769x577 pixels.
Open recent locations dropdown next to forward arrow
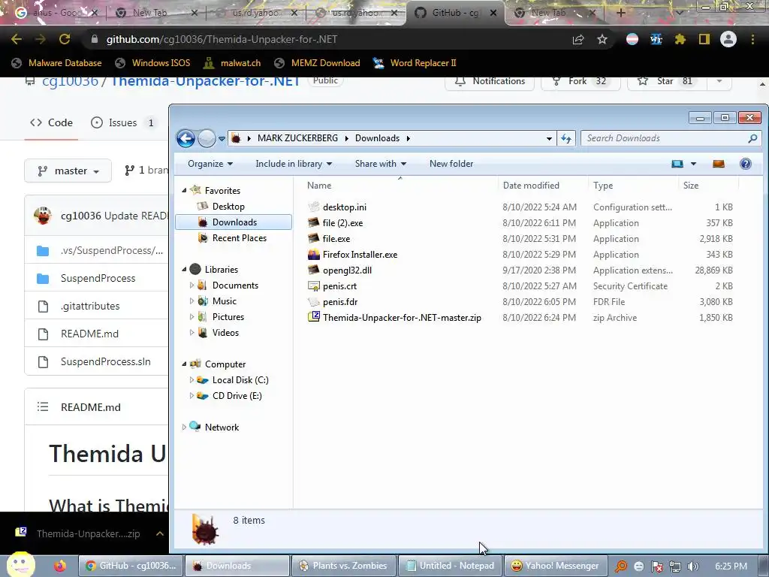(222, 139)
